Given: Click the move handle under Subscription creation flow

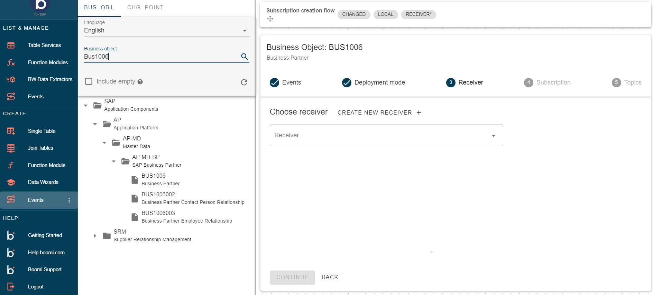Looking at the screenshot, I should (270, 19).
